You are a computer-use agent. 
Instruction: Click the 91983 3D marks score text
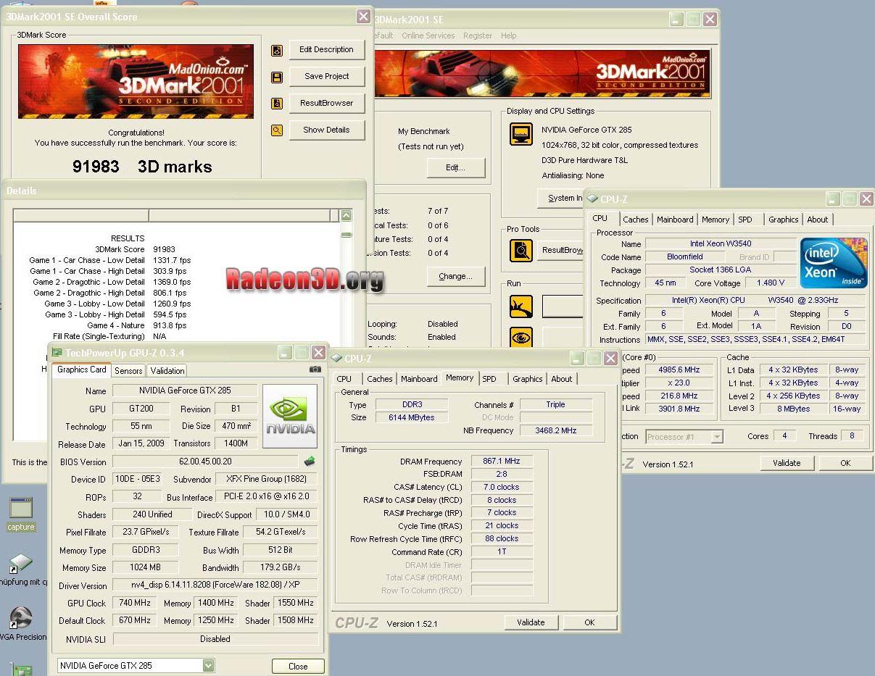coord(142,167)
